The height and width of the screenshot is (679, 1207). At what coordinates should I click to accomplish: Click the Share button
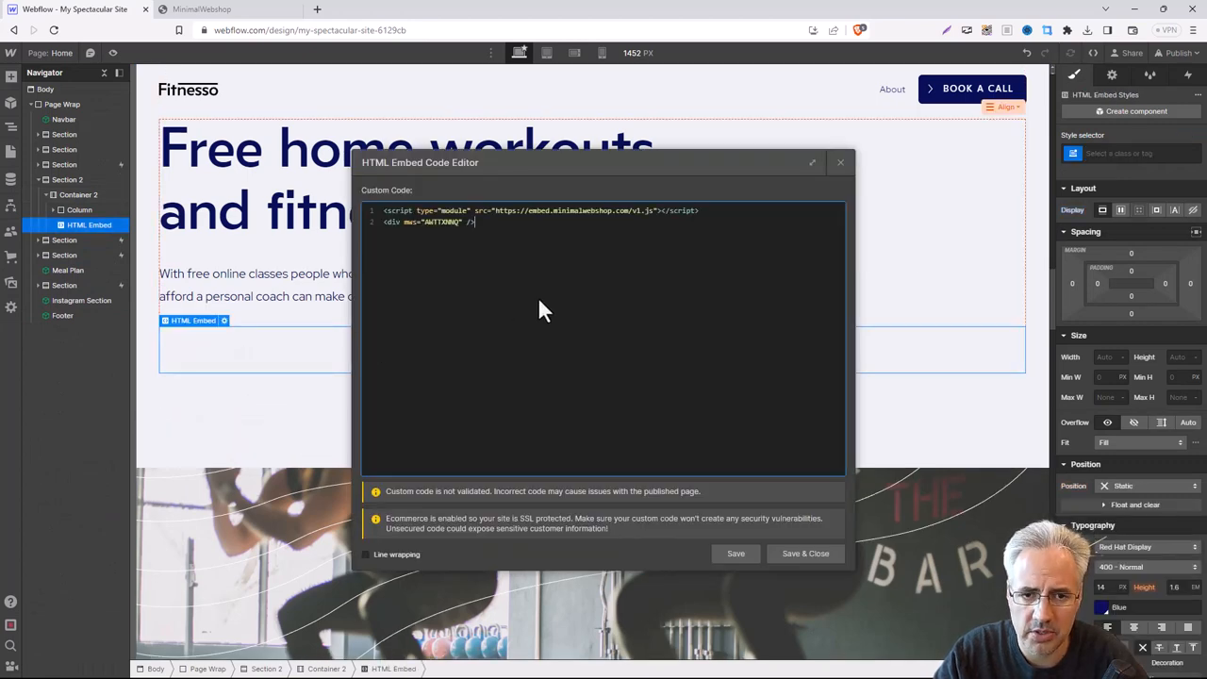click(1127, 53)
